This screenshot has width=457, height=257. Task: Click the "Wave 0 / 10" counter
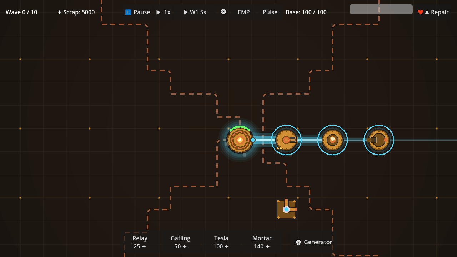pos(21,12)
